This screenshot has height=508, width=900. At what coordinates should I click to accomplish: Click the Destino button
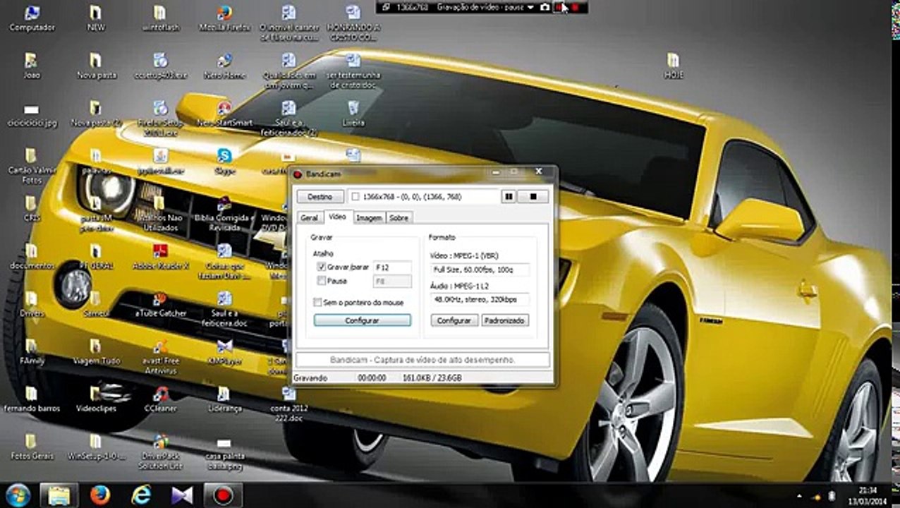(x=320, y=197)
